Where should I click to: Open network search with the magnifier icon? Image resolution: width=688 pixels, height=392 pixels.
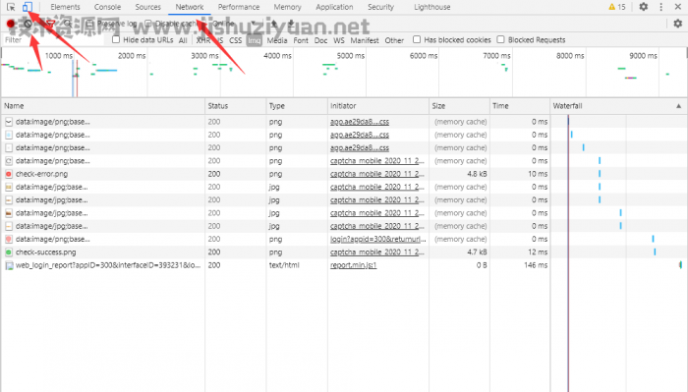coord(68,24)
